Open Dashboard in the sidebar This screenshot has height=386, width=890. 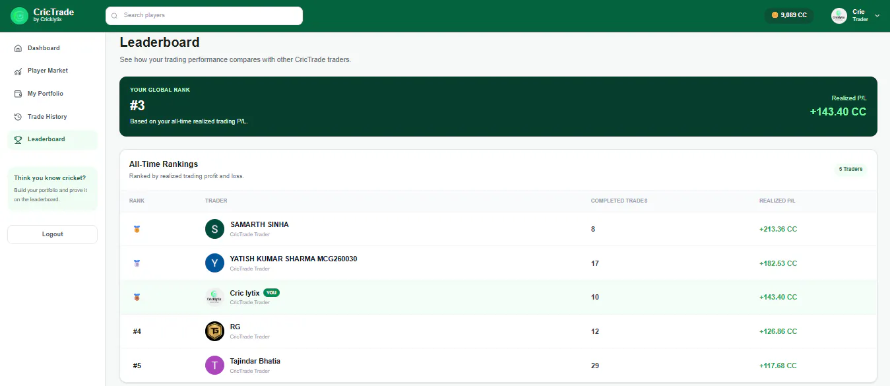52,48
